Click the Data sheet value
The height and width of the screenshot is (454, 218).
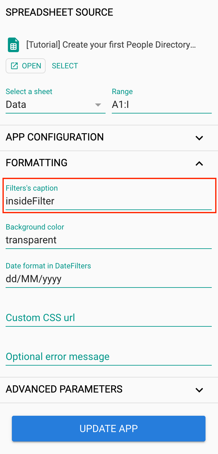16,104
